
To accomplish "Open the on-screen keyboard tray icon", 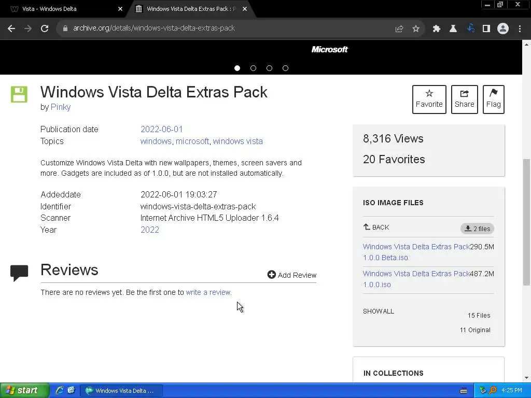I will point(464,391).
